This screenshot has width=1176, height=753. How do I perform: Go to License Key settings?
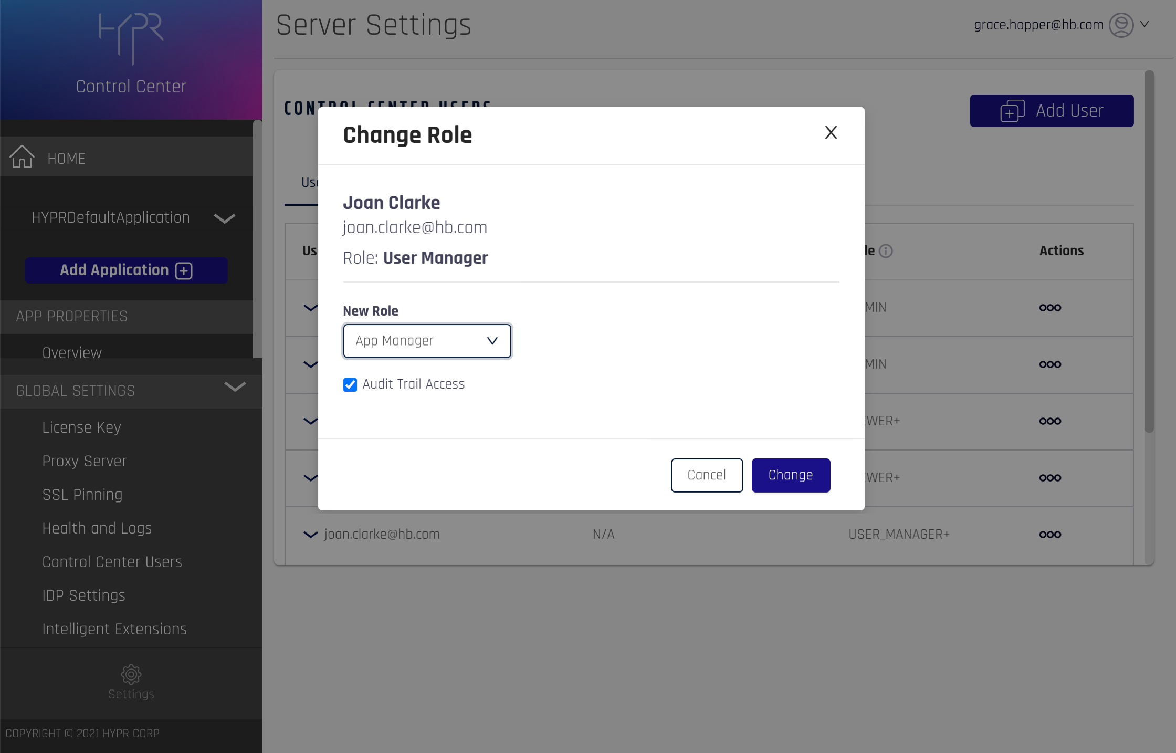[81, 427]
